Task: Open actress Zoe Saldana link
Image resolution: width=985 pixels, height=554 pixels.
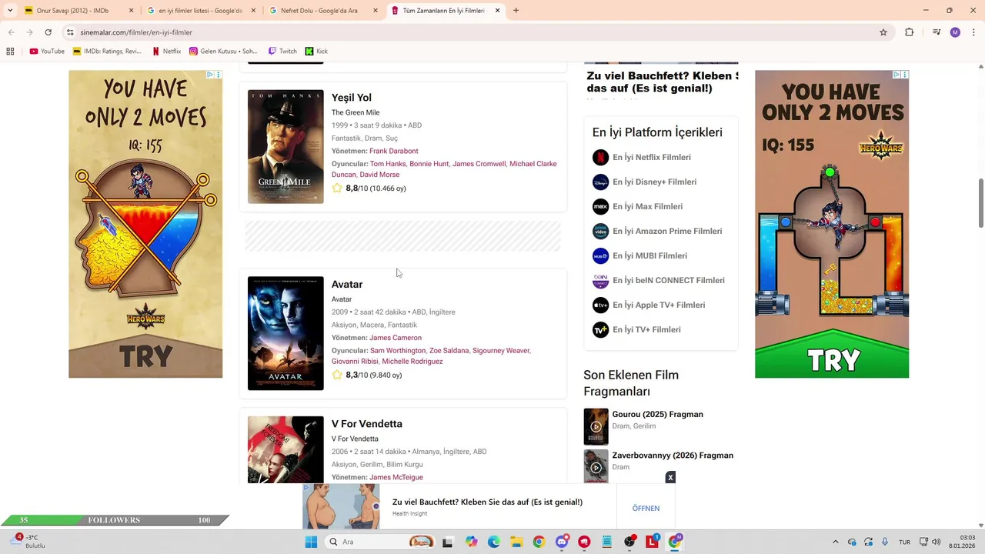Action: (449, 351)
